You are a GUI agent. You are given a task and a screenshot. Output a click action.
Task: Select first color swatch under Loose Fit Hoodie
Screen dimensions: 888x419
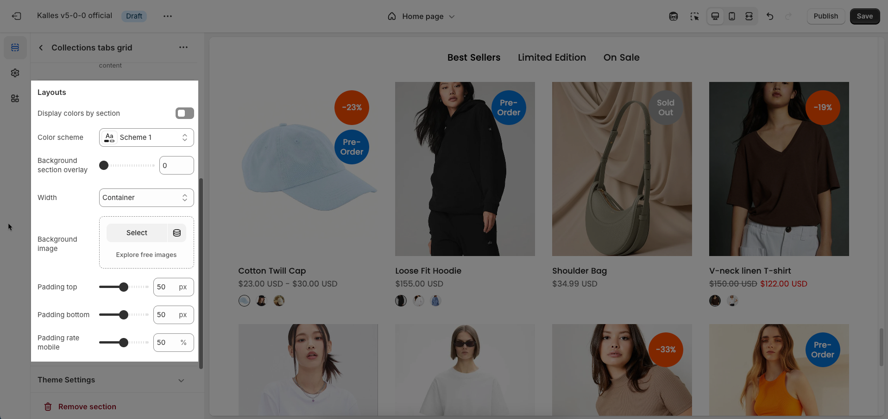click(401, 301)
